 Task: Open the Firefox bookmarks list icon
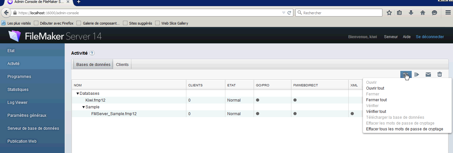coord(400,13)
